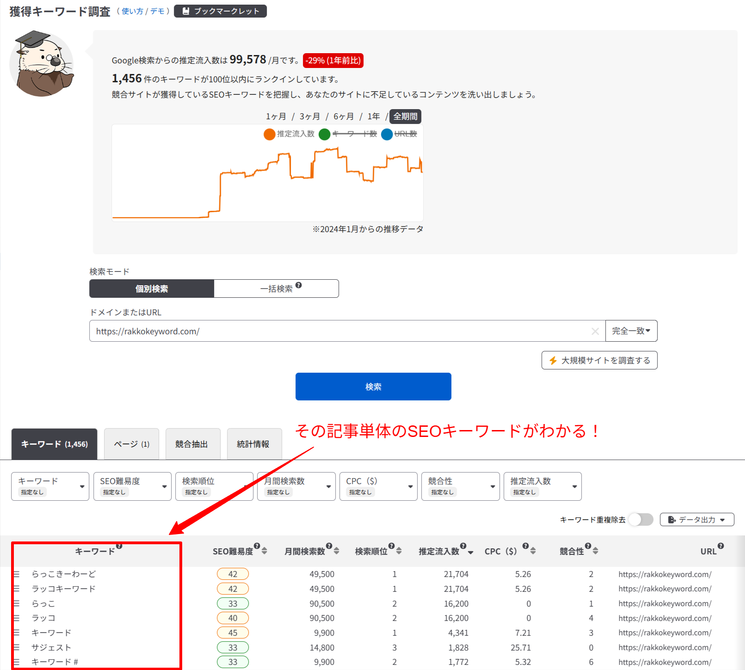Open the データ出力 export dropdown
This screenshot has width=745, height=670.
pyautogui.click(x=697, y=520)
